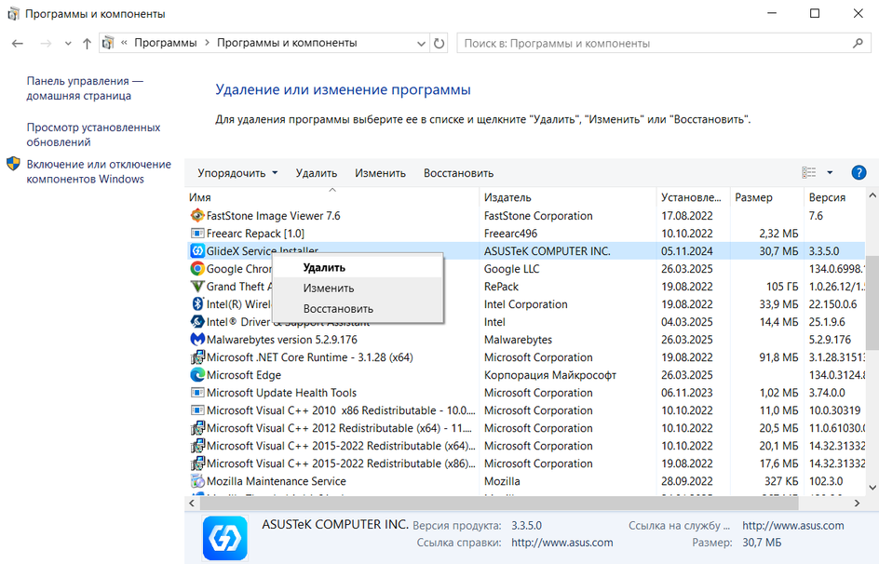Screen dimensions: 879x564
Task: Click vertical scrollbar up arrow
Action: click(x=872, y=195)
